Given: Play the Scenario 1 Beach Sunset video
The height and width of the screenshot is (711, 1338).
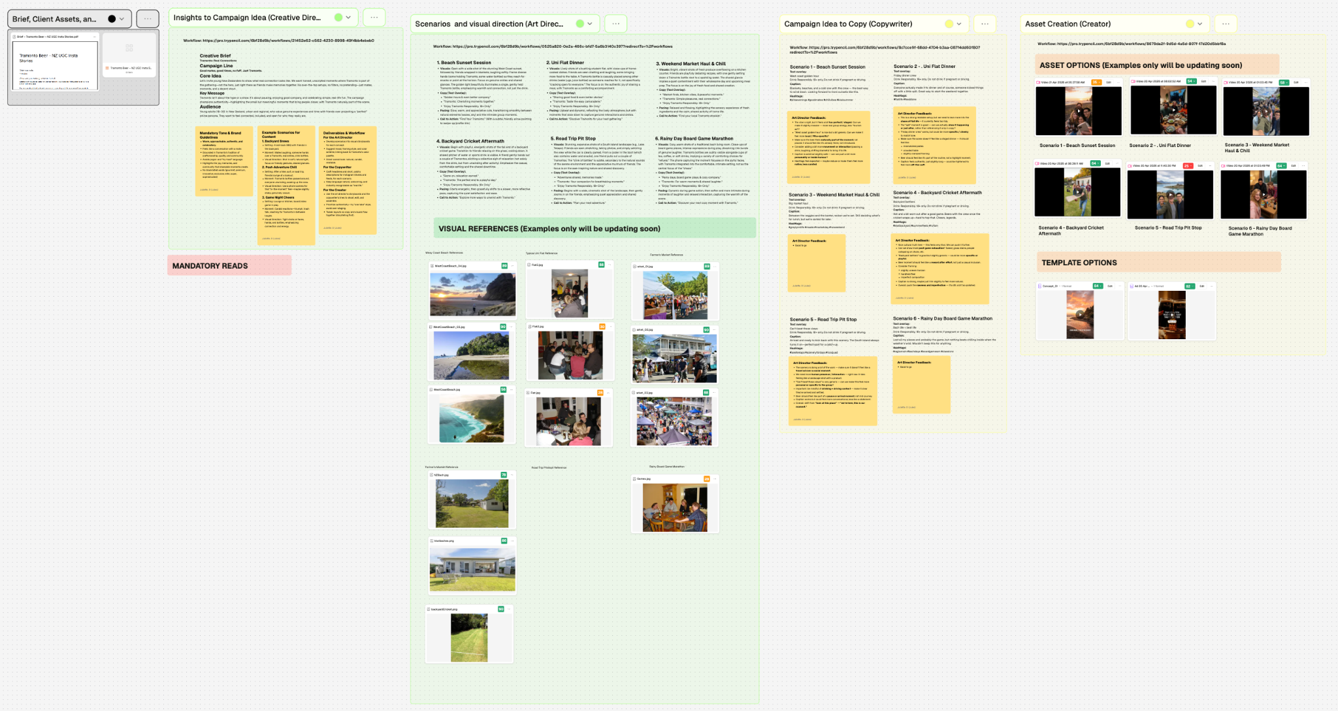Looking at the screenshot, I should (x=1079, y=111).
